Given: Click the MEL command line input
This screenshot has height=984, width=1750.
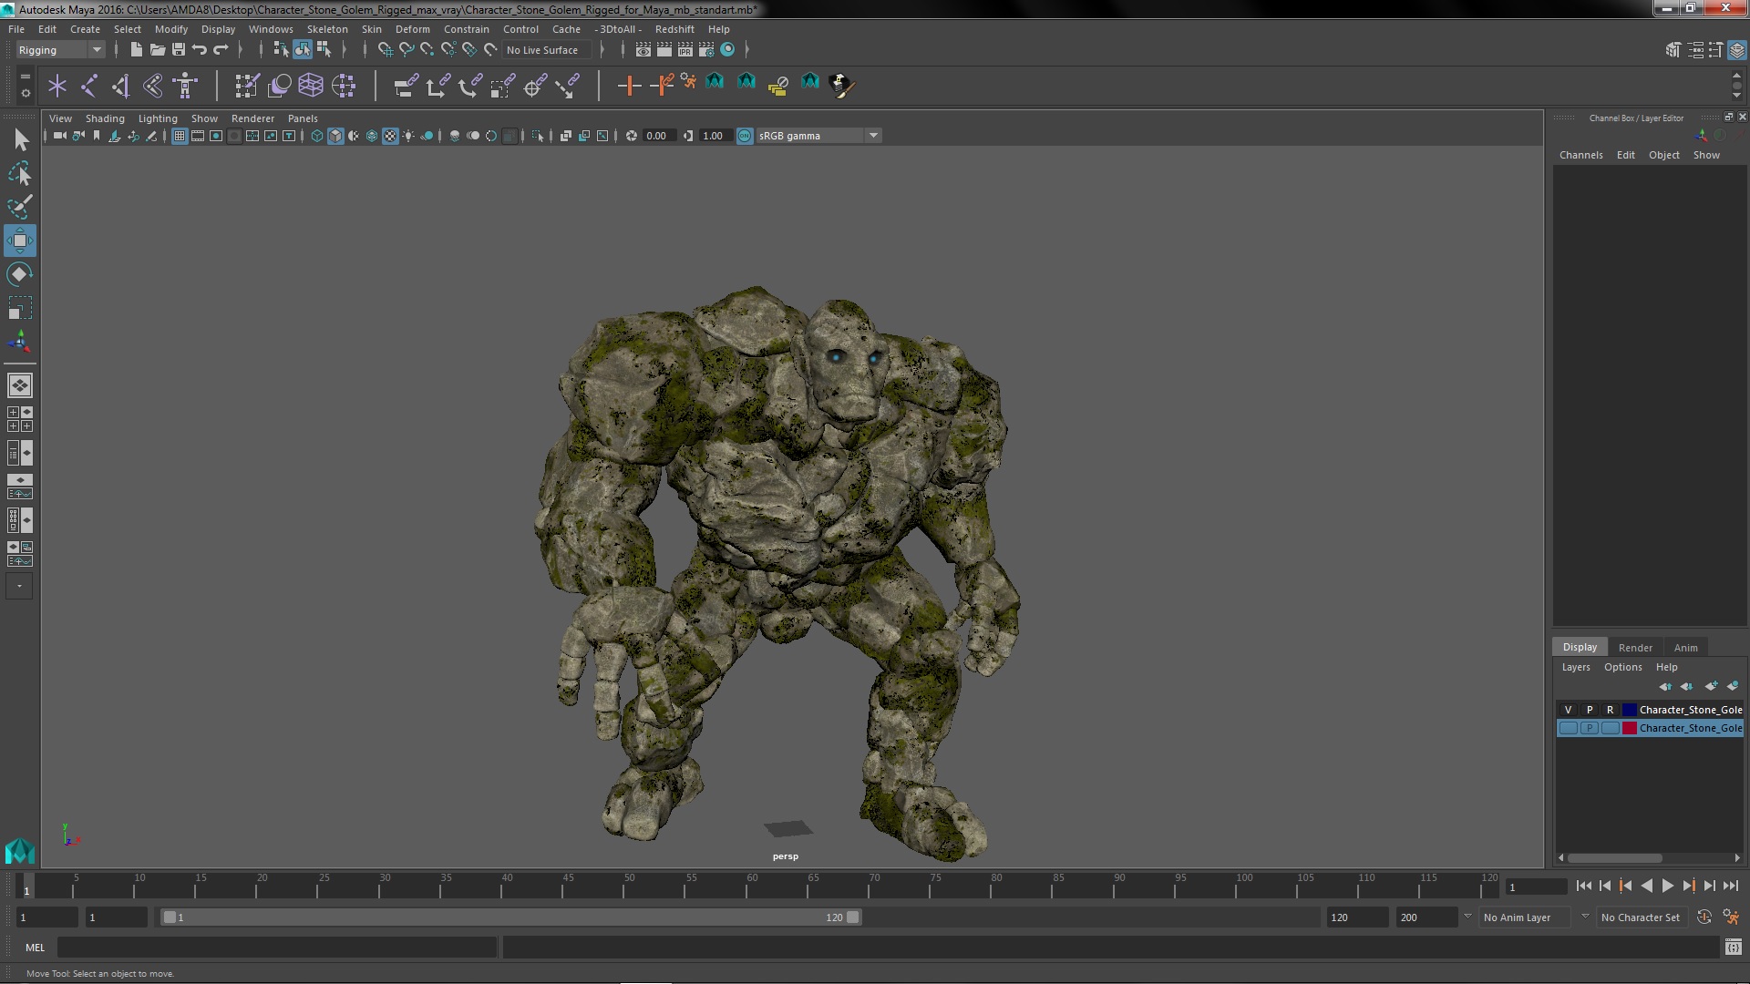Looking at the screenshot, I should click(x=277, y=948).
